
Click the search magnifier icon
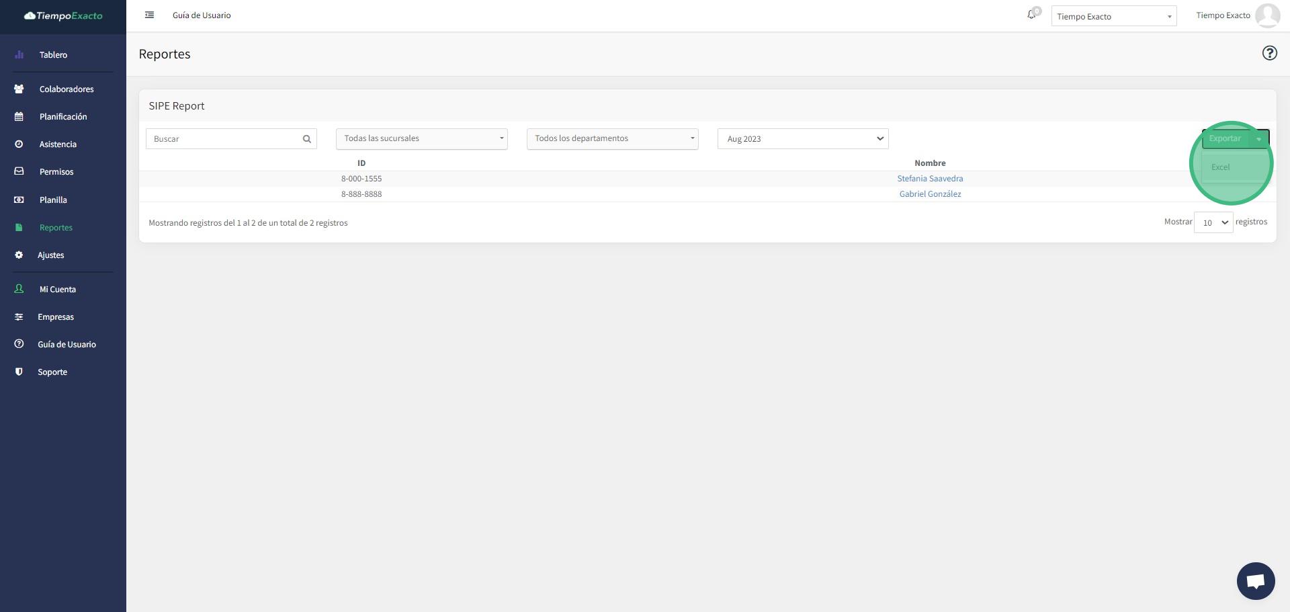pos(307,139)
